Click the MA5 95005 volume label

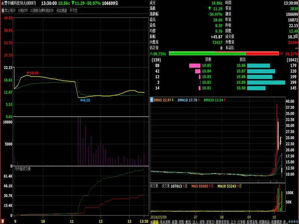tap(200, 186)
